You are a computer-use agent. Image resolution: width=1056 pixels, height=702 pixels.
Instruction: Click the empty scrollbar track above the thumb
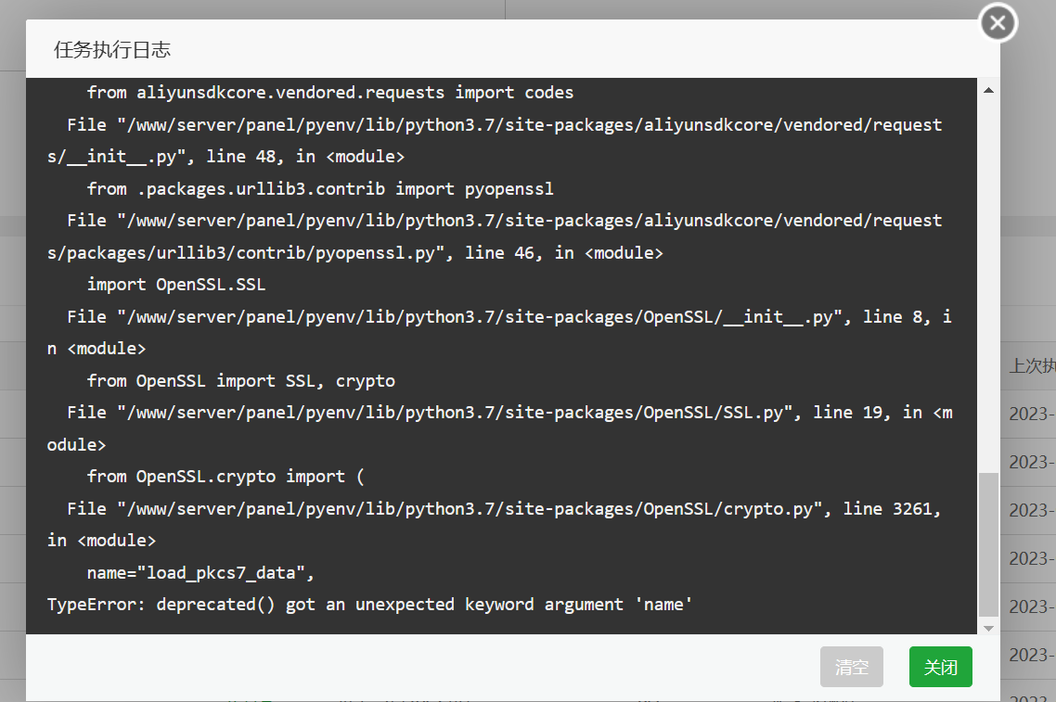click(x=988, y=283)
